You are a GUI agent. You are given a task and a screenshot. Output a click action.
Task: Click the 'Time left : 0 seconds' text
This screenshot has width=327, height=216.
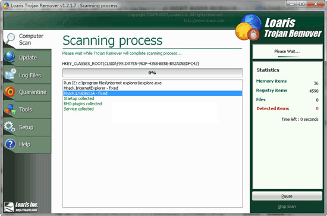pos(300,120)
